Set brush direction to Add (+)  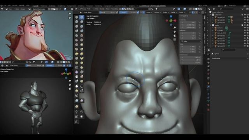pyautogui.click(x=141, y=12)
